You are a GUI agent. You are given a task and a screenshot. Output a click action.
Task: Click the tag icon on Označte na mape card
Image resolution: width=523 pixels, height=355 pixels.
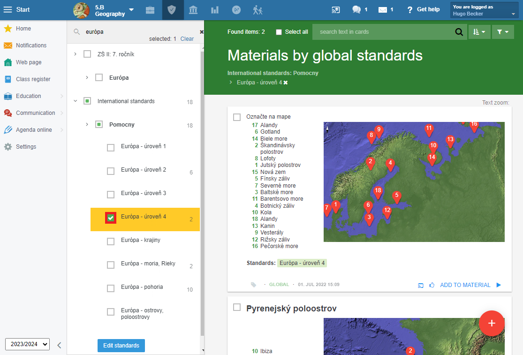253,285
